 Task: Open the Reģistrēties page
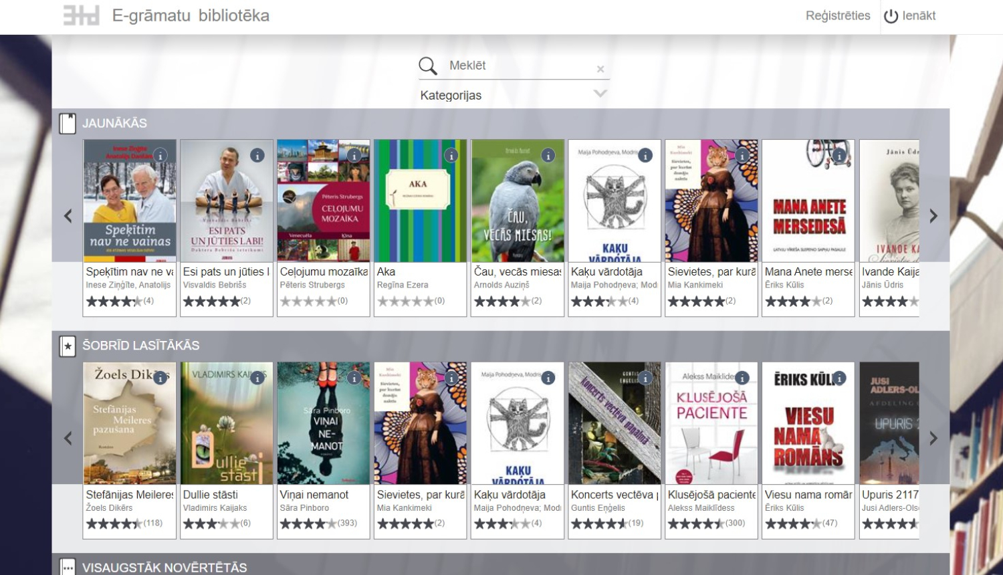pyautogui.click(x=839, y=15)
